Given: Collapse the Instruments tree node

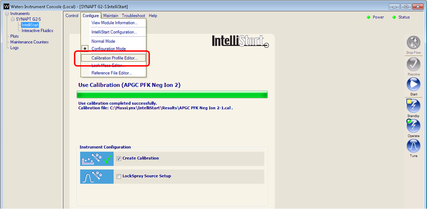Looking at the screenshot, I should (x=7, y=14).
